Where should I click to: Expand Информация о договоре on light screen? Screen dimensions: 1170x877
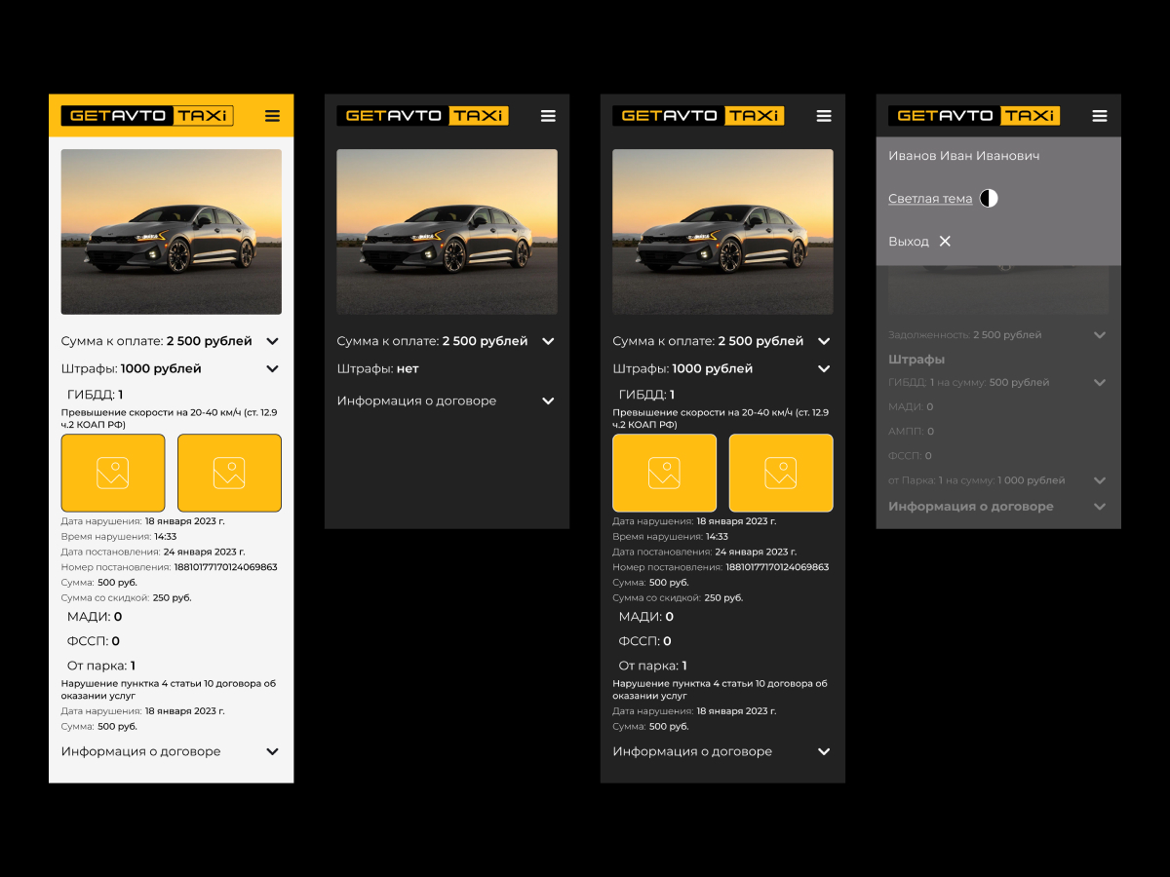pyautogui.click(x=272, y=751)
